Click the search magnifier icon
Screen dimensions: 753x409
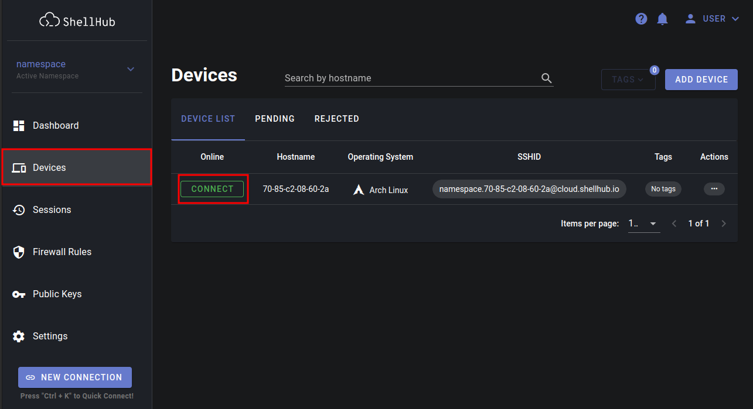tap(547, 78)
